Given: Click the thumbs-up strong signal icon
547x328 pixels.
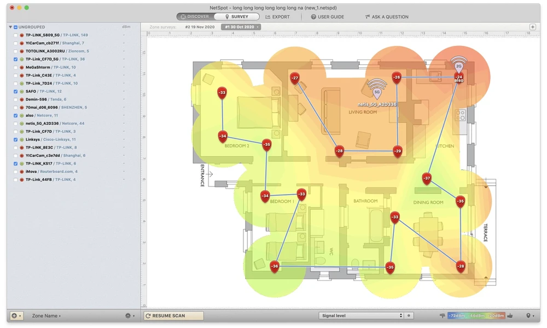Looking at the screenshot, I should coord(510,316).
